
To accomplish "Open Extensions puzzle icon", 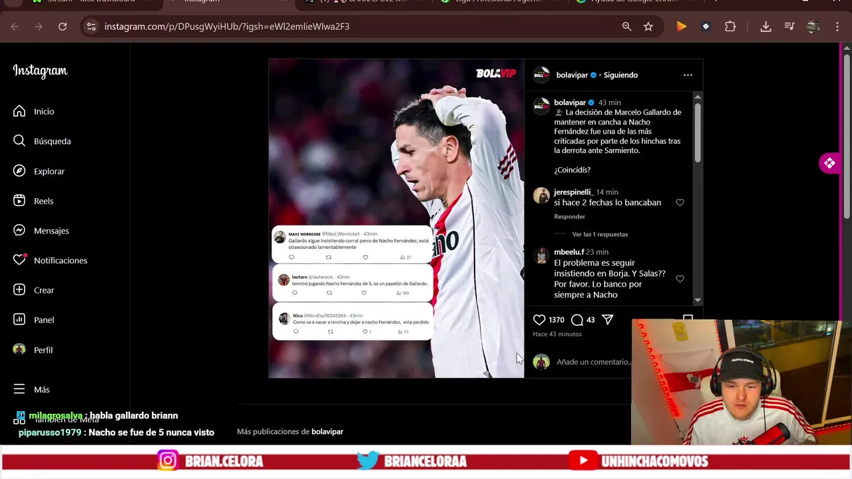I will click(730, 27).
